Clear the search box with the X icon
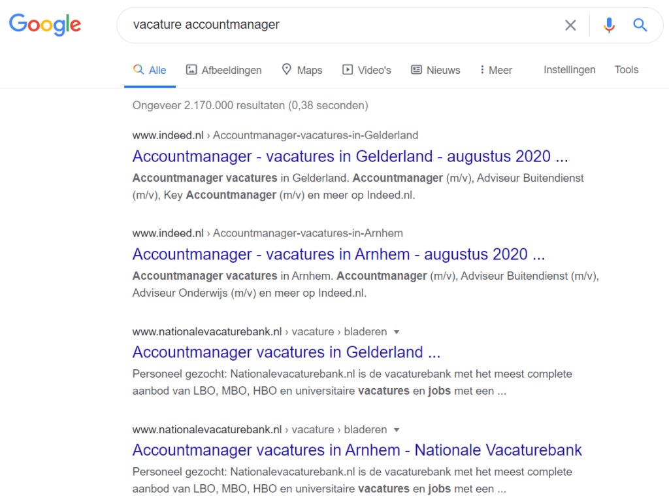 click(x=570, y=25)
